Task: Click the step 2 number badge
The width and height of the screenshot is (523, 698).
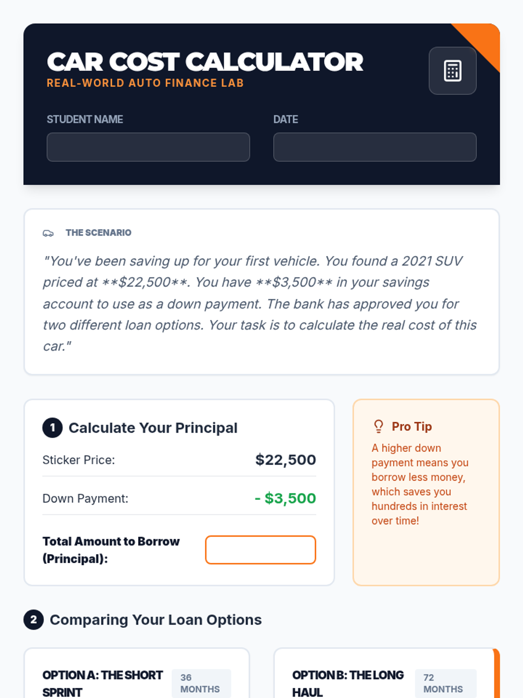Action: click(x=34, y=619)
